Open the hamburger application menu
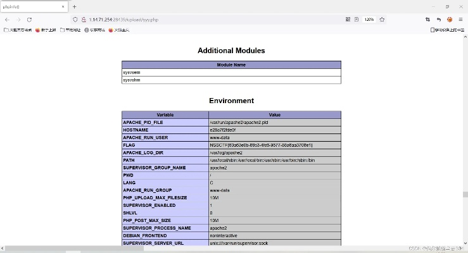The image size is (468, 253). click(460, 20)
